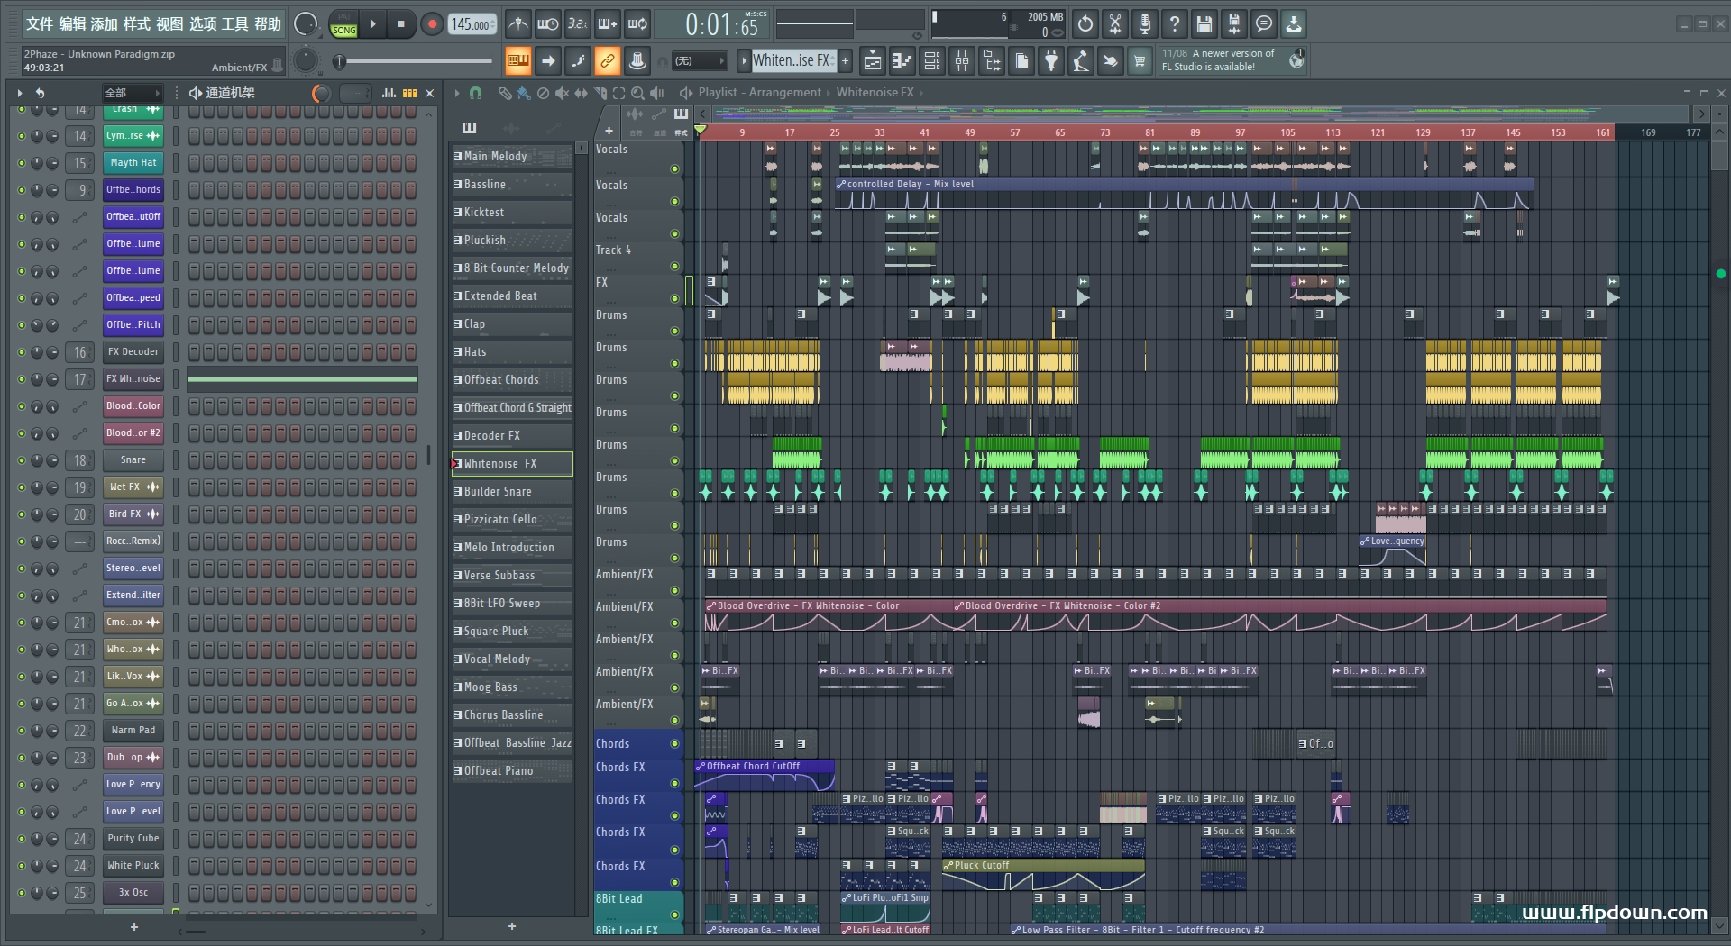This screenshot has width=1731, height=946.
Task: Mute the Track 4 playlist track
Action: 674,266
